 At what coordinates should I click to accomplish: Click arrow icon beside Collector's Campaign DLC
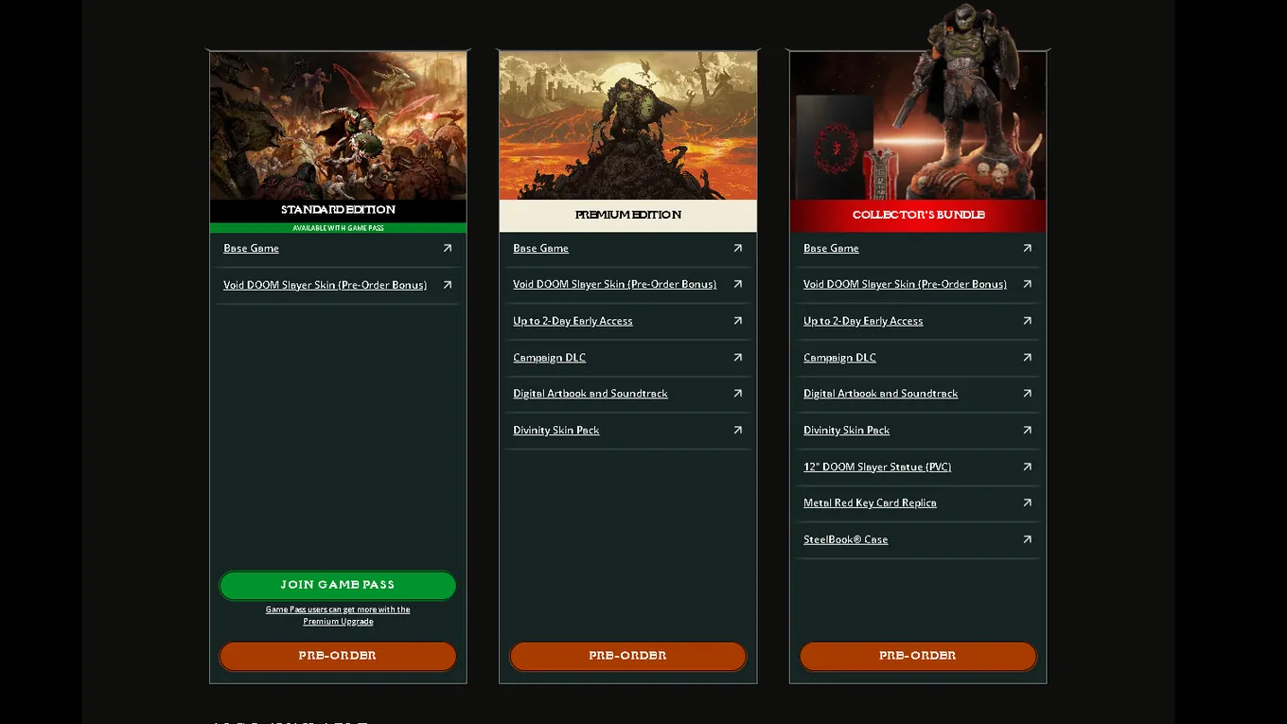pyautogui.click(x=1027, y=358)
